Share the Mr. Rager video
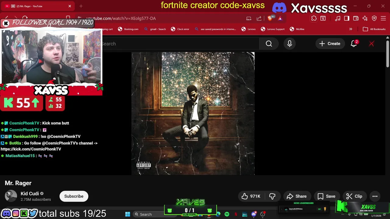 click(x=296, y=196)
